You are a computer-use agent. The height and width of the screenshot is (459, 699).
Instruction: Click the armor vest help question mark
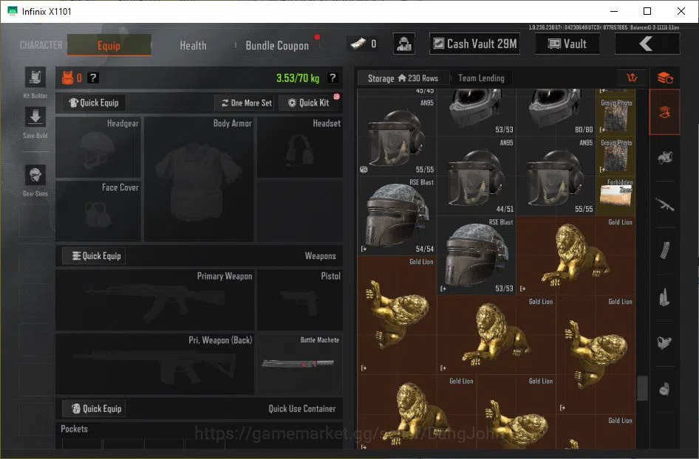pyautogui.click(x=92, y=78)
